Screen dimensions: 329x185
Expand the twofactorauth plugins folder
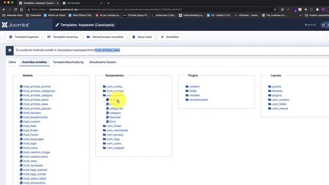(x=196, y=100)
